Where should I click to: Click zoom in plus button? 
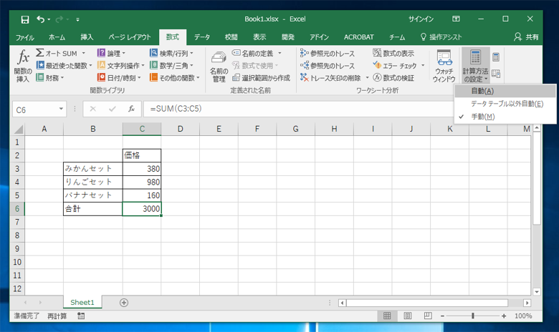coord(504,316)
